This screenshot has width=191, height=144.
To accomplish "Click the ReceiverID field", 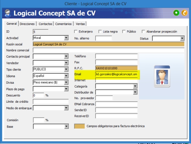I will click(x=116, y=116).
